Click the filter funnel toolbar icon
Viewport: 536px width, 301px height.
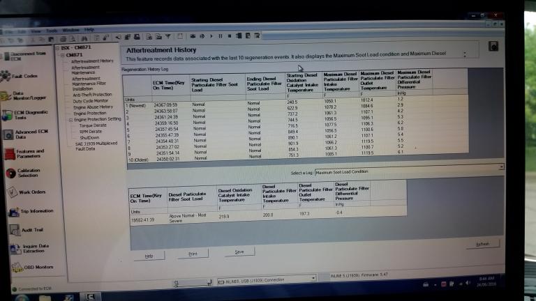(x=168, y=36)
